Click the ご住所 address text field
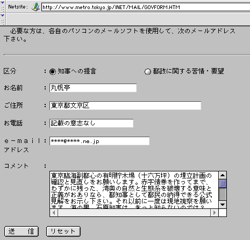Viewport: 250px width, 240px height. pos(125,106)
